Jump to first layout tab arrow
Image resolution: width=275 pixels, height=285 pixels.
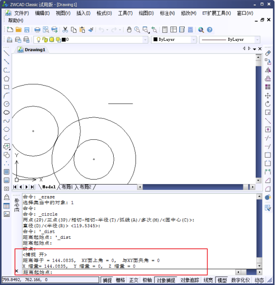pyautogui.click(x=15, y=187)
